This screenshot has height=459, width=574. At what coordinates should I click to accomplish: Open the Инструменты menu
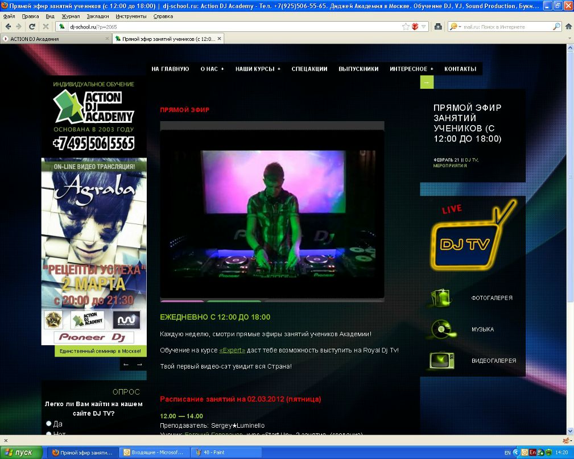tap(131, 16)
